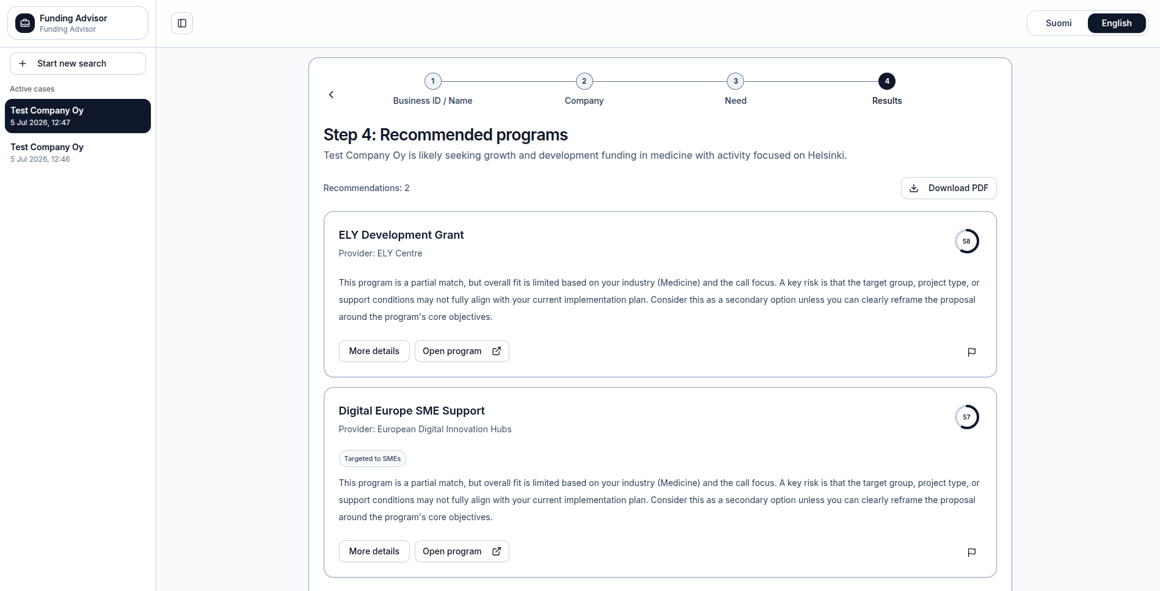Switch language to Suomi
This screenshot has height=591, width=1160.
[x=1059, y=23]
